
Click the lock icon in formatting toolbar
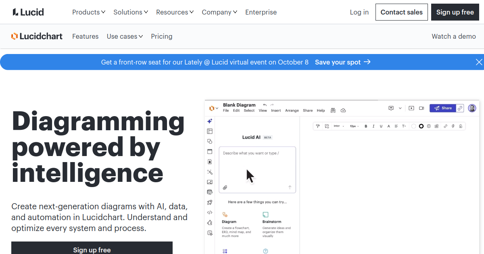click(461, 126)
